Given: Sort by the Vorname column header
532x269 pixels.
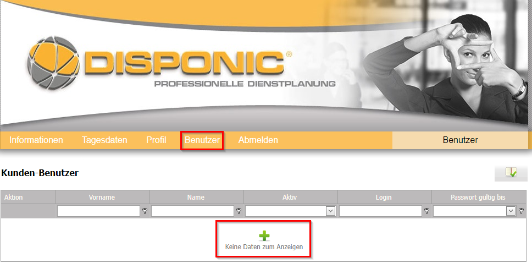Looking at the screenshot, I should (102, 197).
